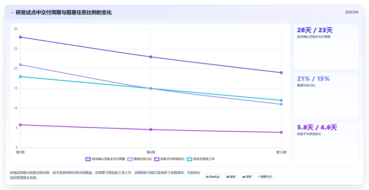This screenshot has width=369, height=190.
Task: Click the 需求确认至版本交付周期 caption in the first card
Action: (314, 37)
